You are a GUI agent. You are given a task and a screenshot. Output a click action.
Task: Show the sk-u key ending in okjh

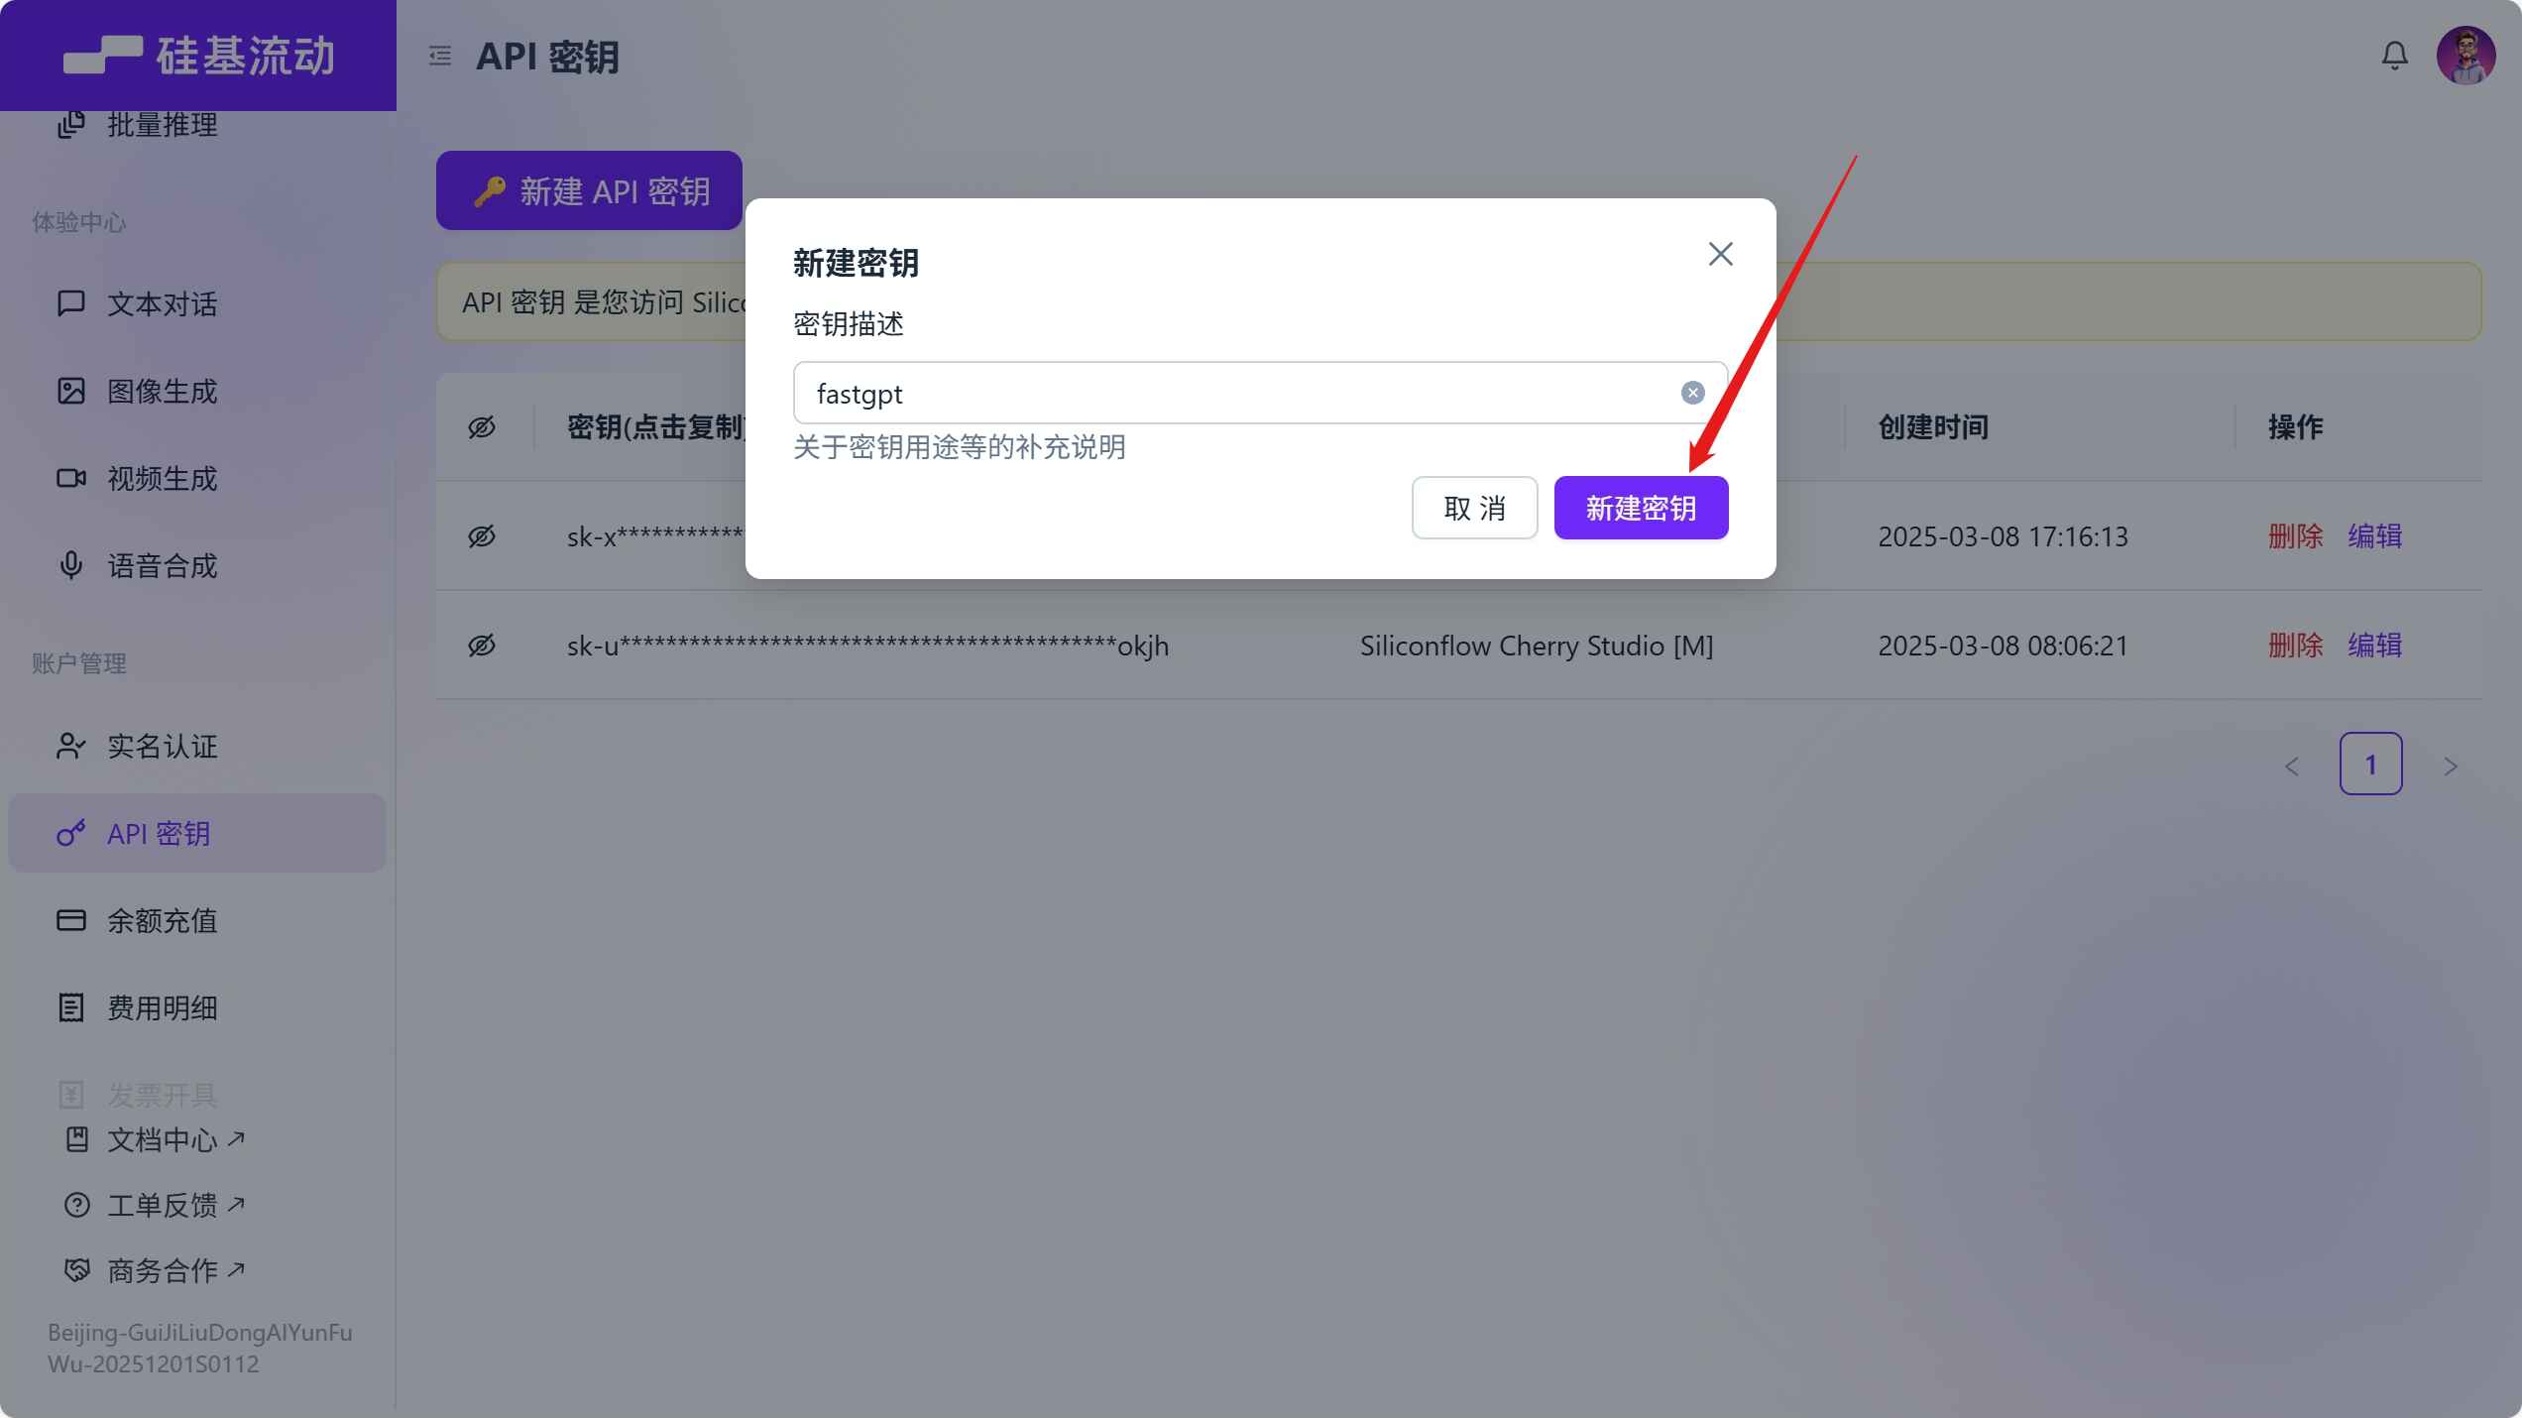click(x=481, y=645)
